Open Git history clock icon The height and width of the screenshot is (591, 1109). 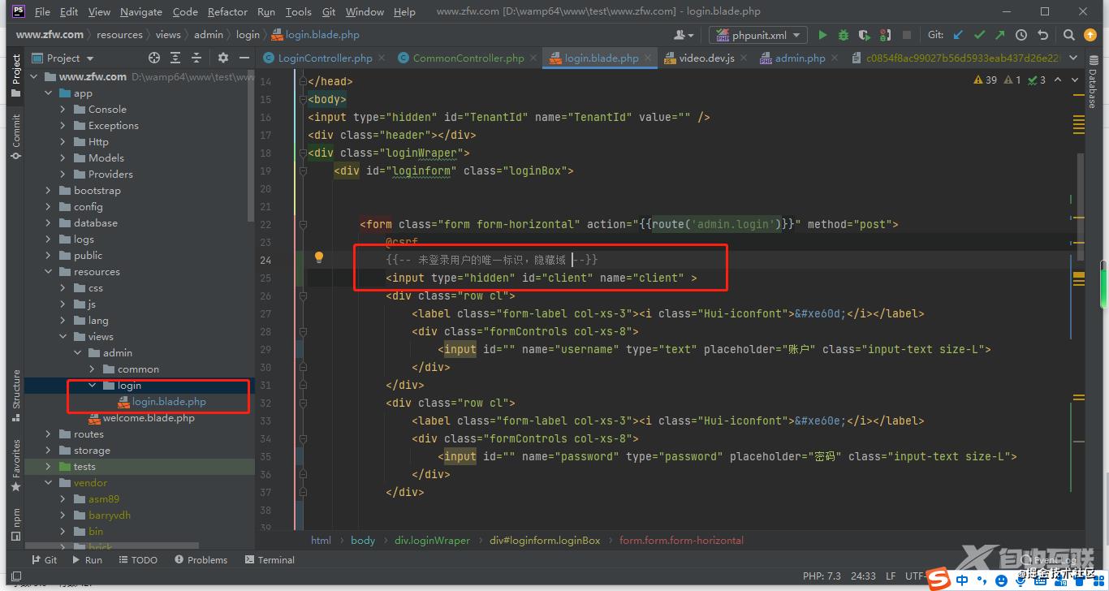1021,35
